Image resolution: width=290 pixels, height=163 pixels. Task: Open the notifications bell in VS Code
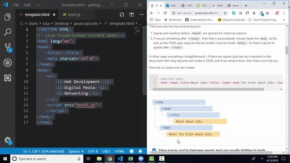click(140, 151)
